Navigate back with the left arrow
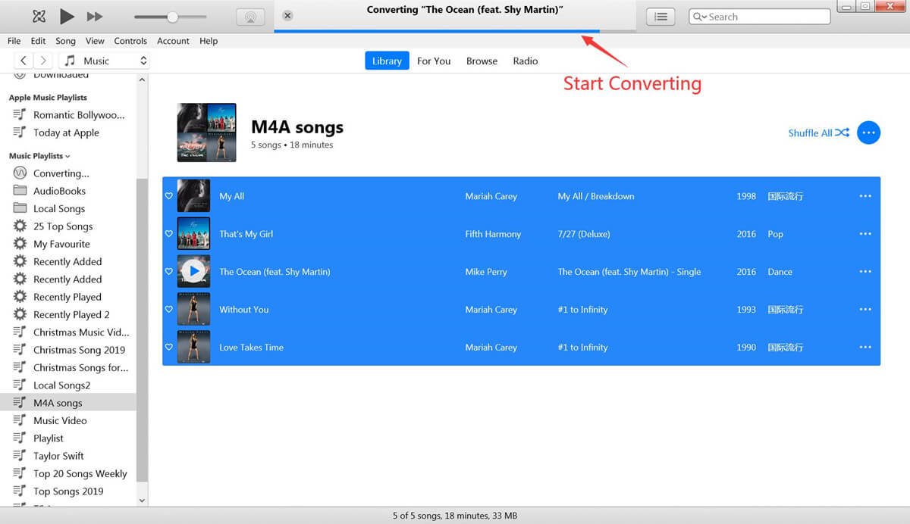 (24, 61)
